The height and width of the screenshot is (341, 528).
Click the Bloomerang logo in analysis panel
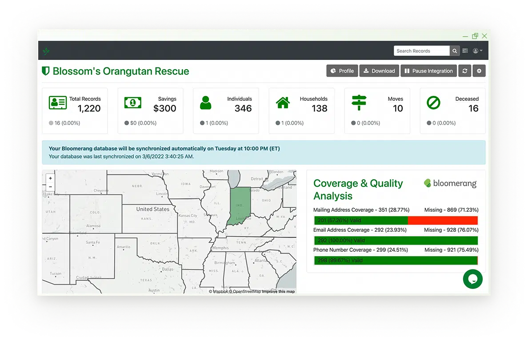pos(450,183)
